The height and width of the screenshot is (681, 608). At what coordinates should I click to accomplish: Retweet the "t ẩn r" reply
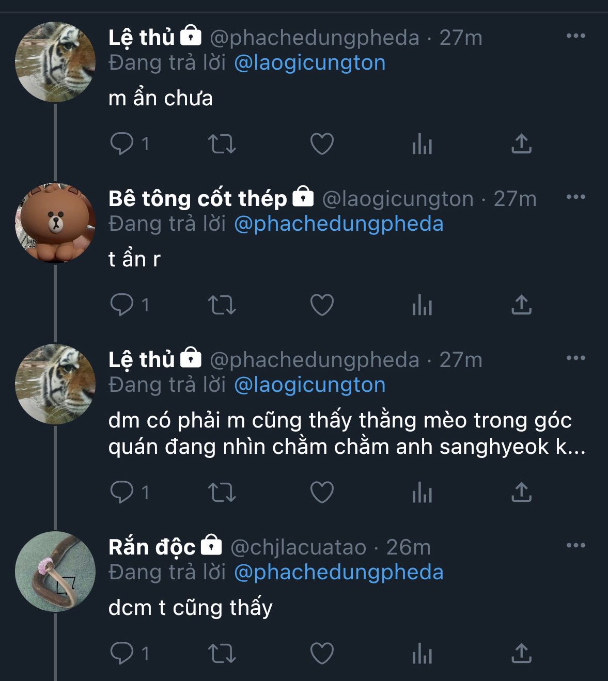222,305
